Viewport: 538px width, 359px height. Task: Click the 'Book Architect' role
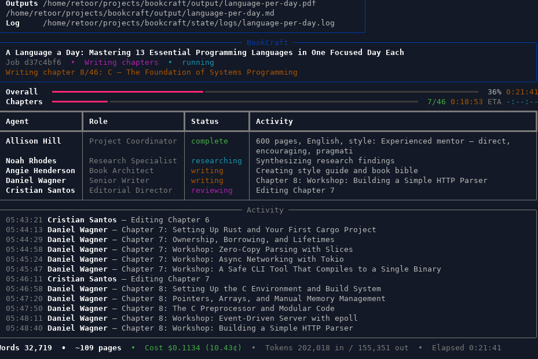coord(121,171)
